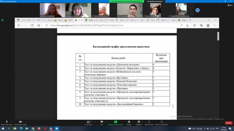Switch to the #ВСТ browser tab
This screenshot has width=234, height=131.
click(38, 20)
